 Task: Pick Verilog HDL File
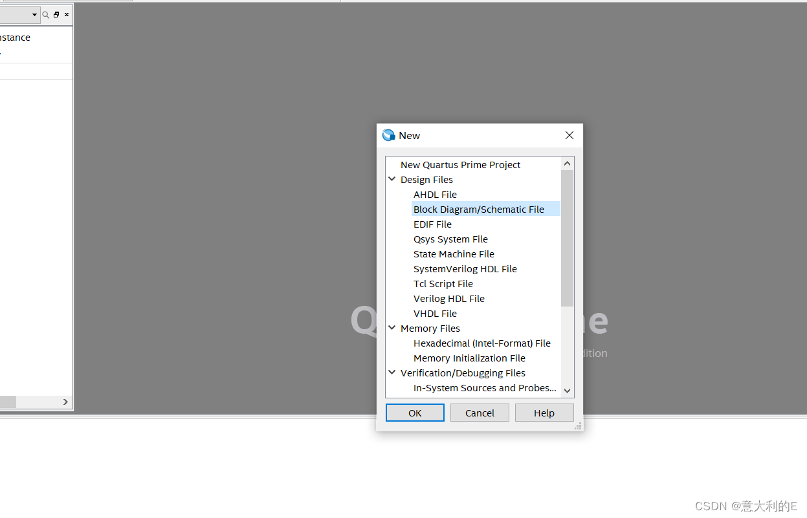click(x=449, y=299)
